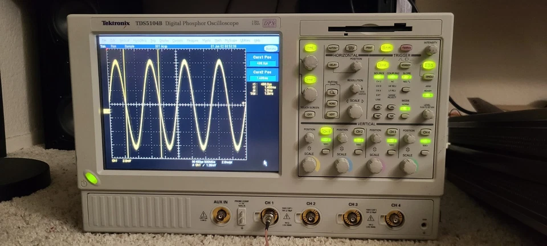Turn CH 3 vertical POSITION knob
Viewport: 547px width, 246px height.
coord(375,138)
